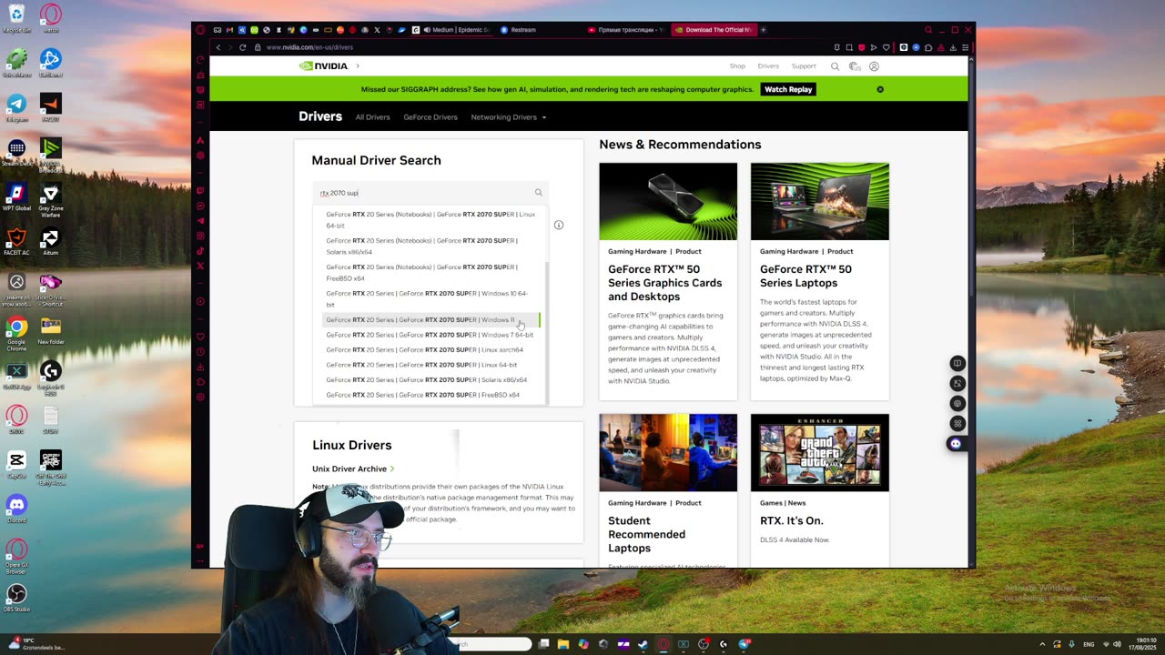Open the Google Chrome desktop shortcut
The height and width of the screenshot is (655, 1165).
point(16,332)
